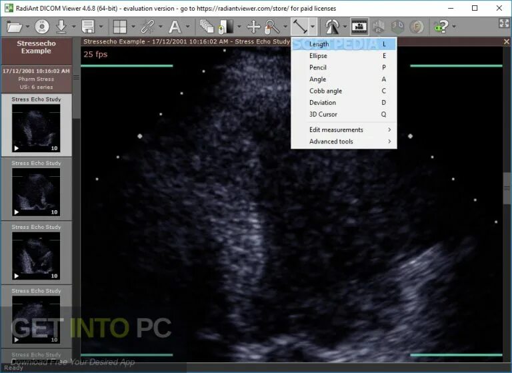
Task: Click the image fusion F icon
Action: (417, 27)
